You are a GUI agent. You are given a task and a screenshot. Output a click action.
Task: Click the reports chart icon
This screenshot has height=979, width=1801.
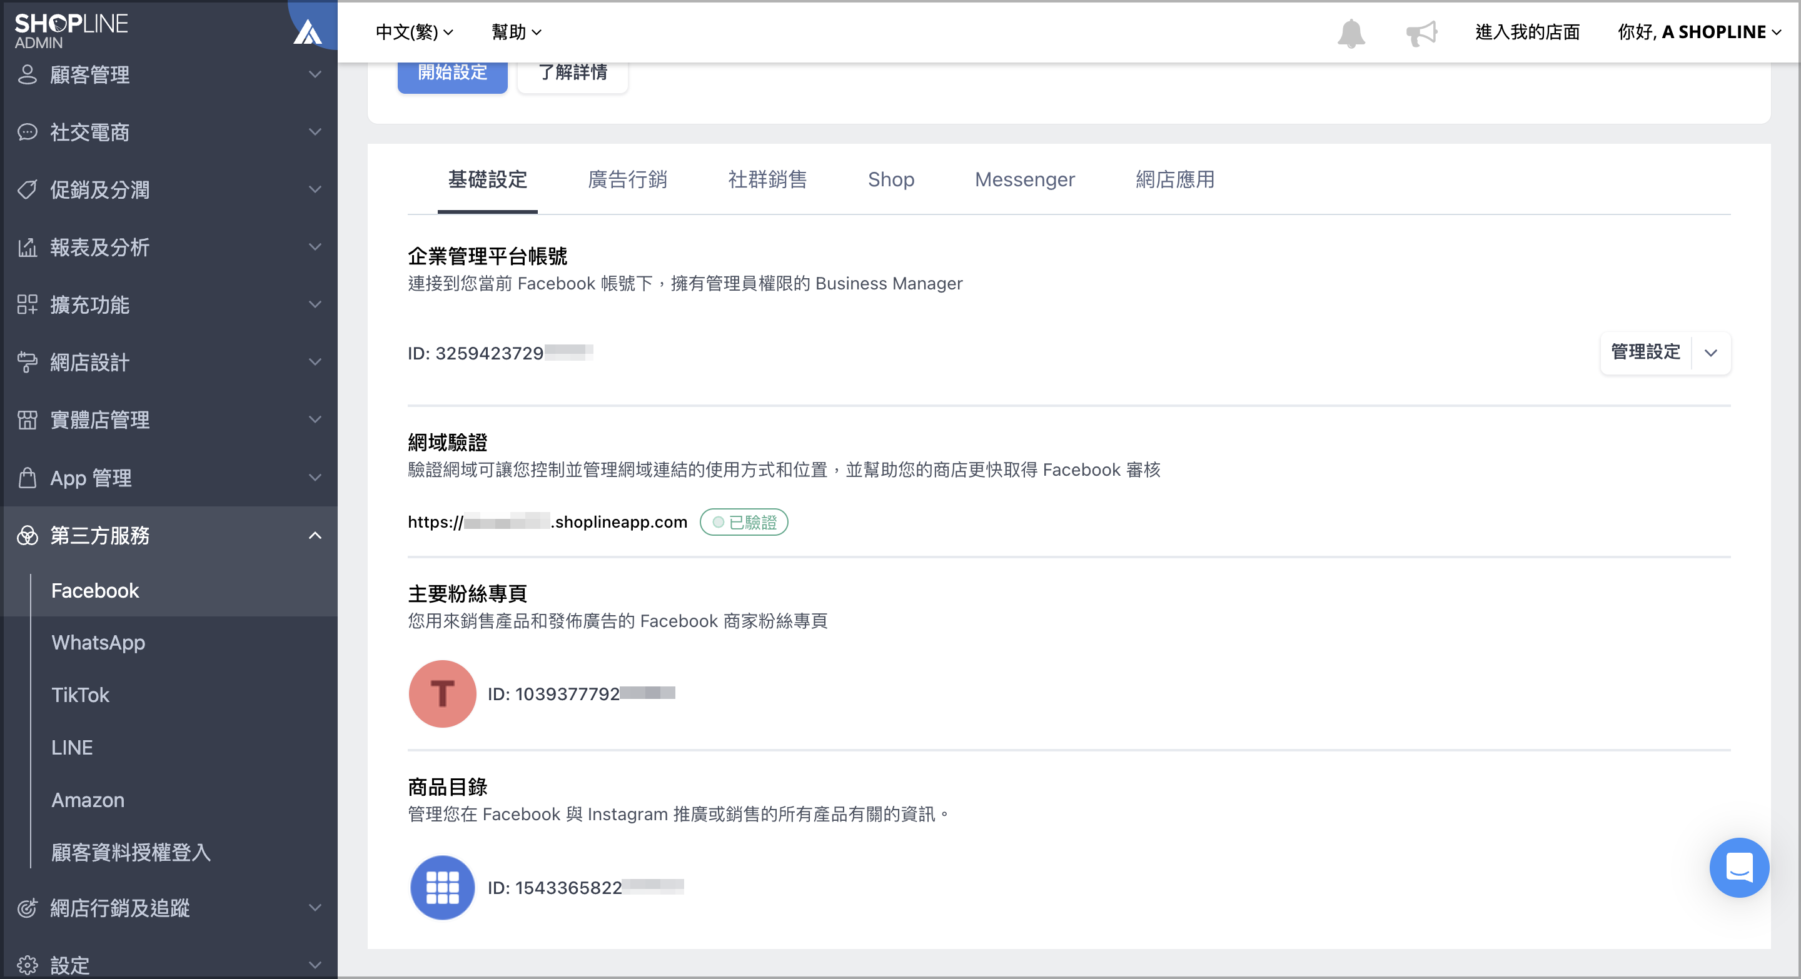pos(28,247)
